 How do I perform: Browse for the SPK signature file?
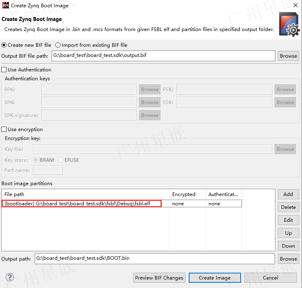(150, 115)
